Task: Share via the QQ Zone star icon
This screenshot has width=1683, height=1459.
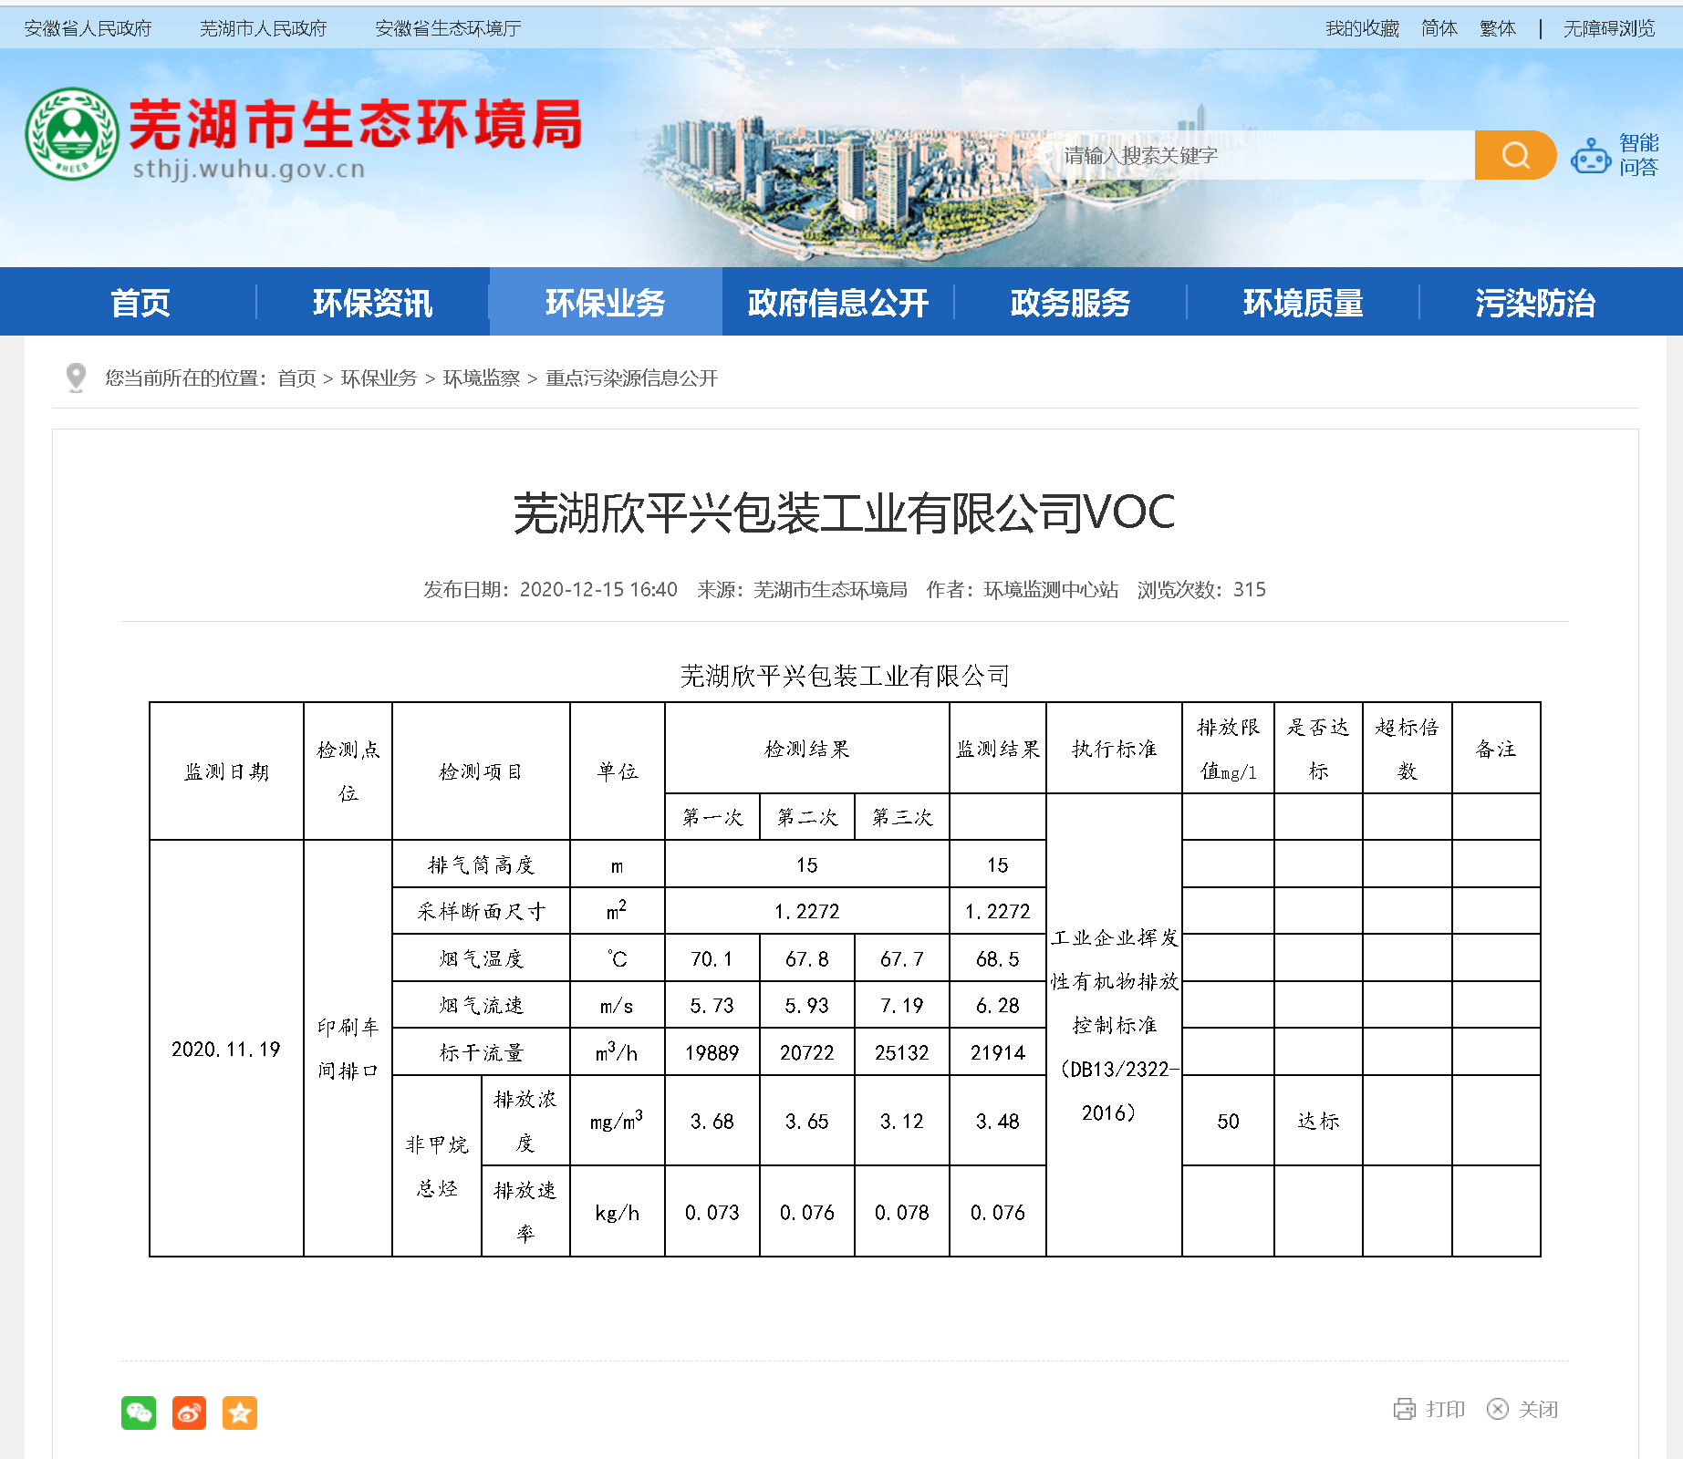Action: (x=240, y=1412)
